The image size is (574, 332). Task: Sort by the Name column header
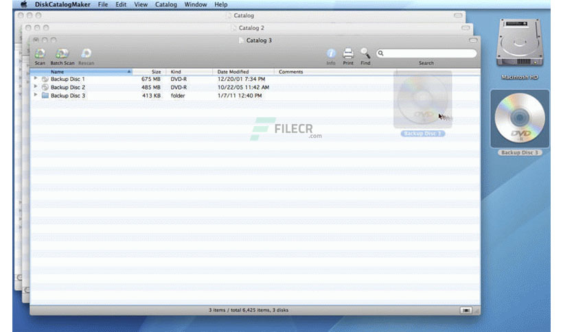coord(81,71)
